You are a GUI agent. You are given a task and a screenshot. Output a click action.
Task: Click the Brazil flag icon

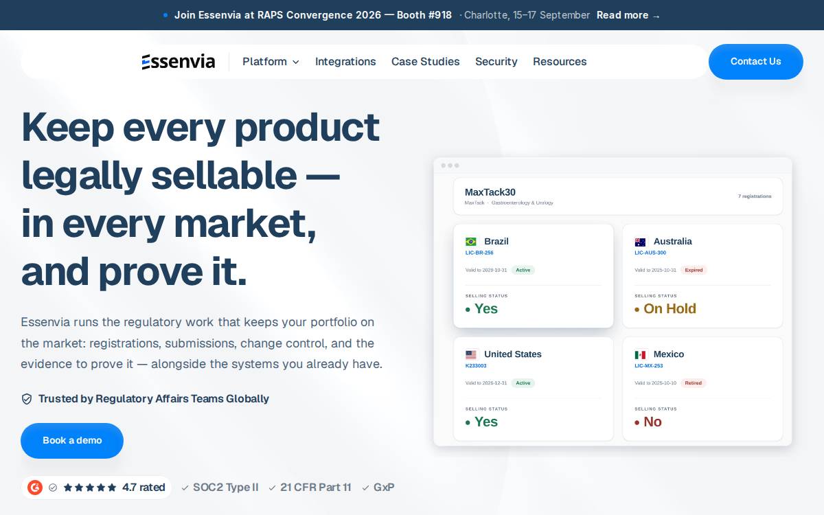(471, 242)
